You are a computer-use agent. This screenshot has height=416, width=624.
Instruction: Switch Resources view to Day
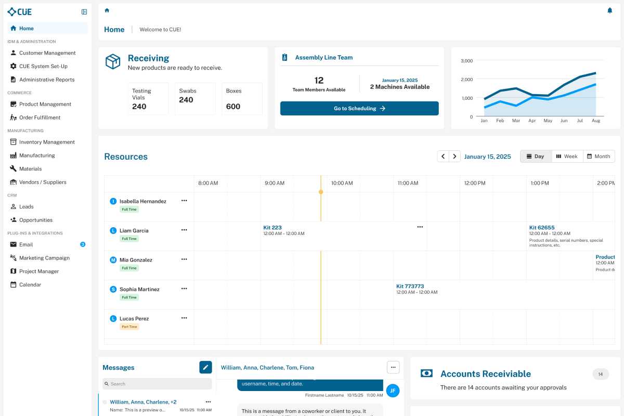pos(536,156)
